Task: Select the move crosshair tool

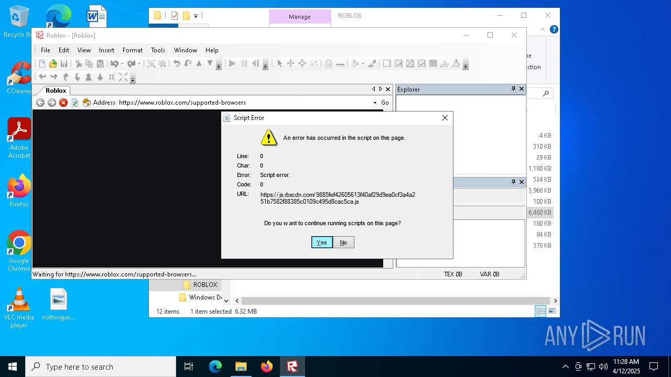Action: point(290,64)
